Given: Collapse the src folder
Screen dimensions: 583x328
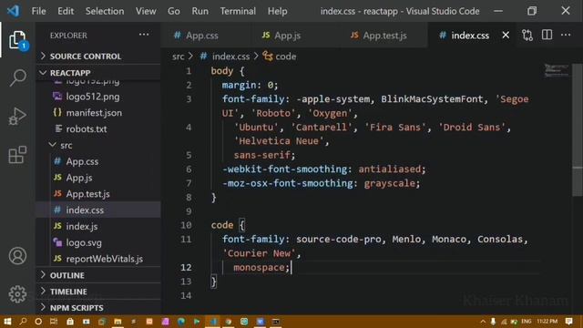Looking at the screenshot, I should 98,145.
